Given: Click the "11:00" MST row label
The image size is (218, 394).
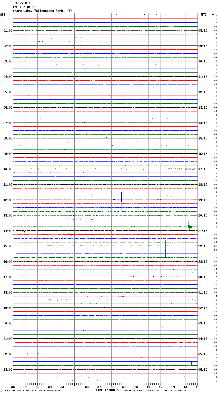Looking at the screenshot, I should (8, 185).
